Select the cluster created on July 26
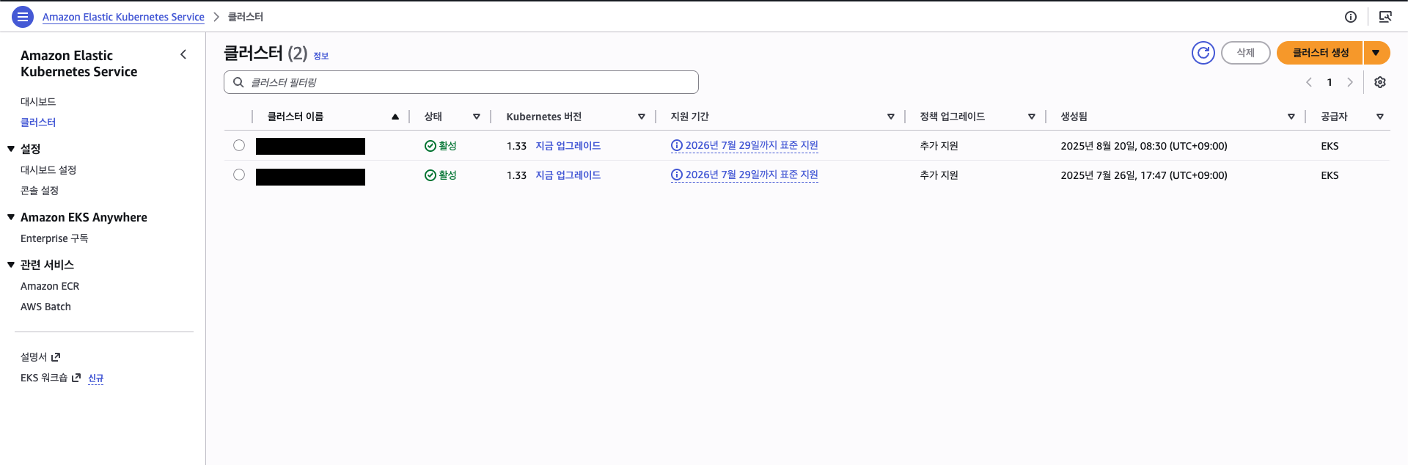 [239, 175]
